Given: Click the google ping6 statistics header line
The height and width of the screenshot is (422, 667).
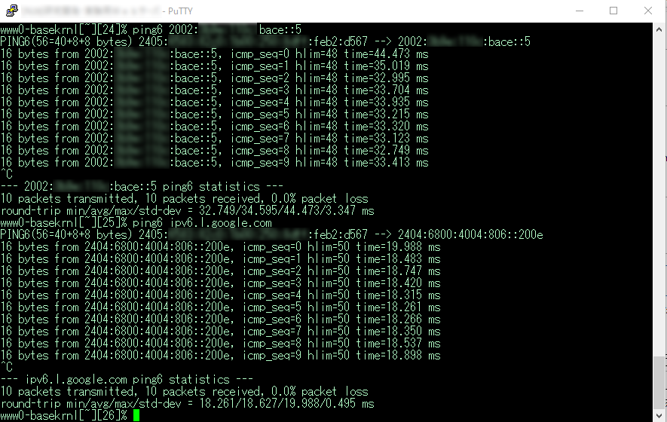Looking at the screenshot, I should point(127,380).
